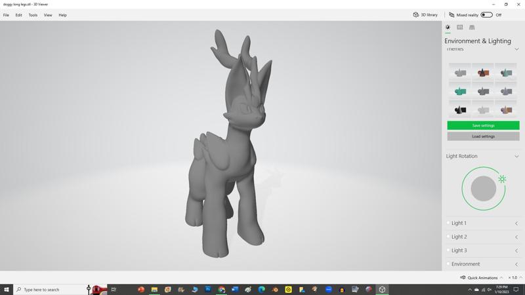525x295 pixels.
Task: Expand the Light 2 settings arrow
Action: coord(516,237)
